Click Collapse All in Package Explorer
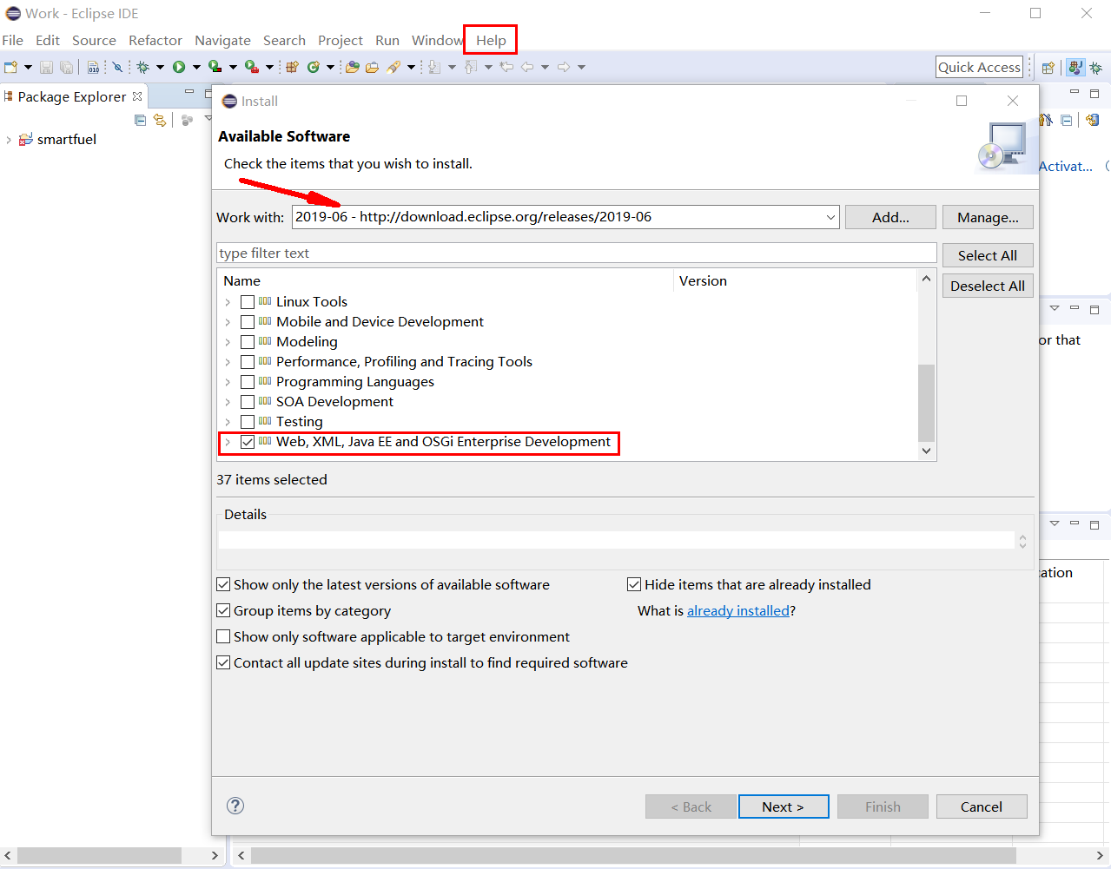1111x869 pixels. point(140,120)
